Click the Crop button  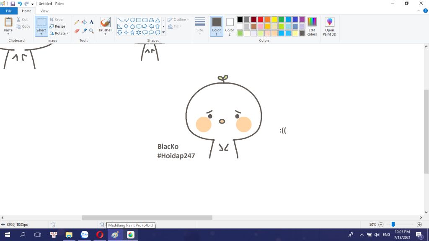pyautogui.click(x=57, y=20)
